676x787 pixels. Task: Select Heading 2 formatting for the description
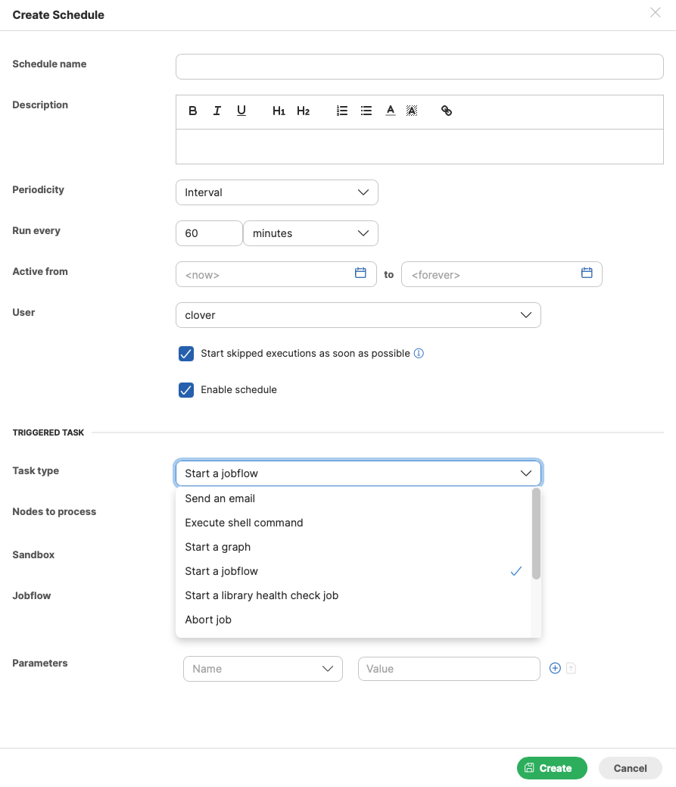[303, 111]
